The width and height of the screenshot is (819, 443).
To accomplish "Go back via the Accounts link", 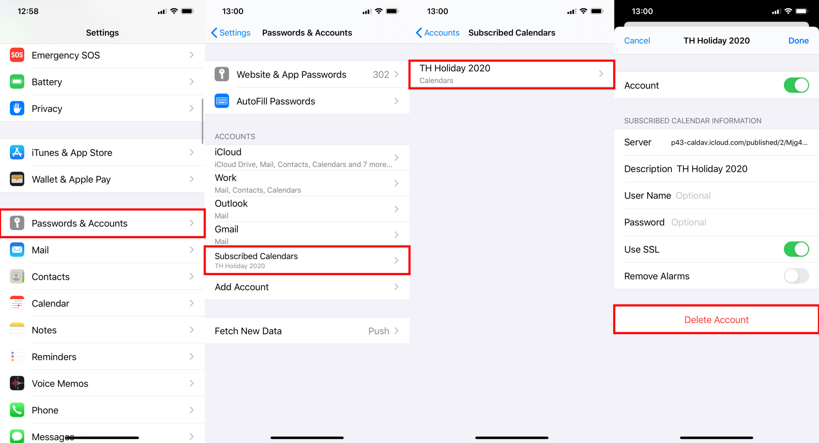I will pos(437,33).
